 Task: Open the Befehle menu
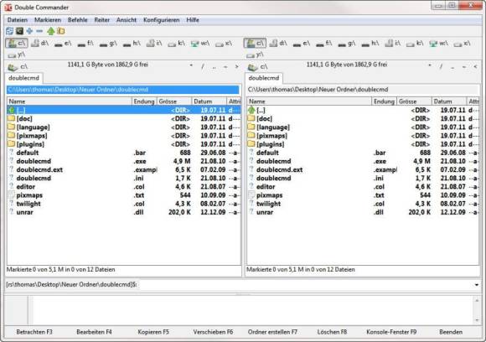[77, 20]
